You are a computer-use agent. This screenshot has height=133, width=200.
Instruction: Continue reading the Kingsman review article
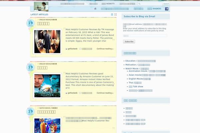point(105,49)
